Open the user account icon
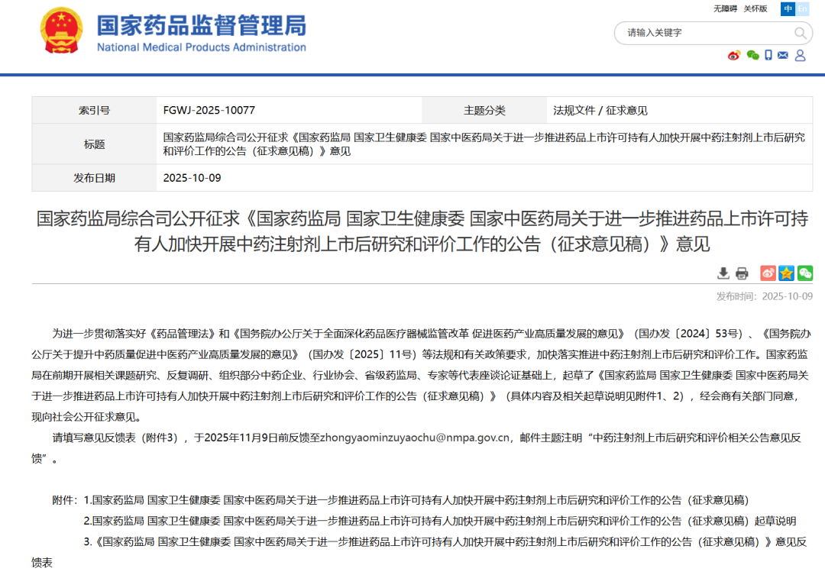The height and width of the screenshot is (575, 825). [x=801, y=55]
